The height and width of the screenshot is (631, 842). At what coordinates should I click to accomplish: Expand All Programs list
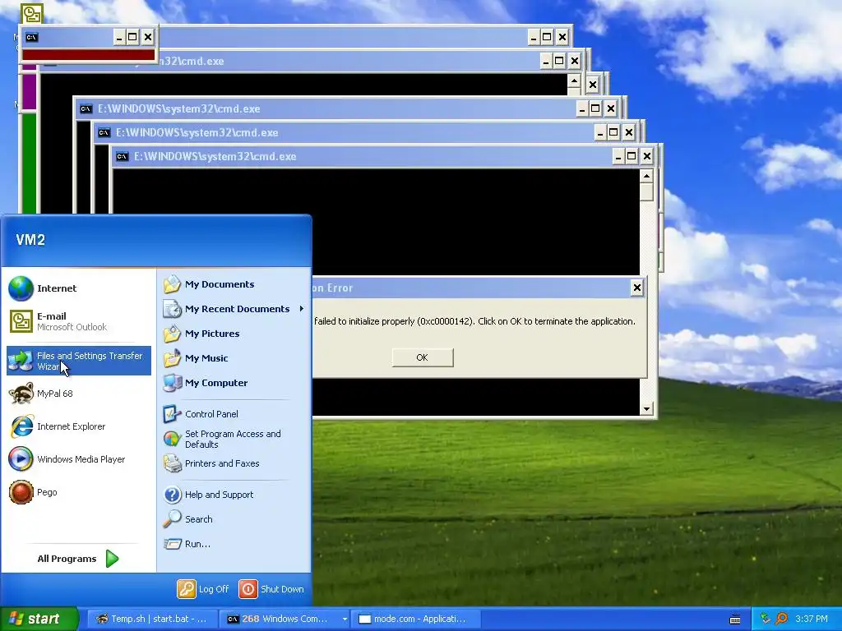click(x=78, y=559)
